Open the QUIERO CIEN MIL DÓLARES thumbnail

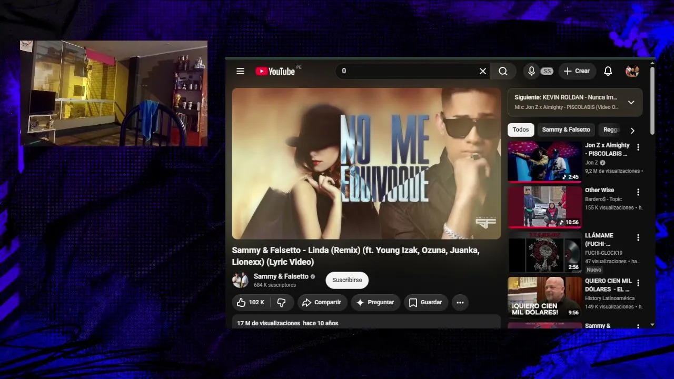coord(544,297)
